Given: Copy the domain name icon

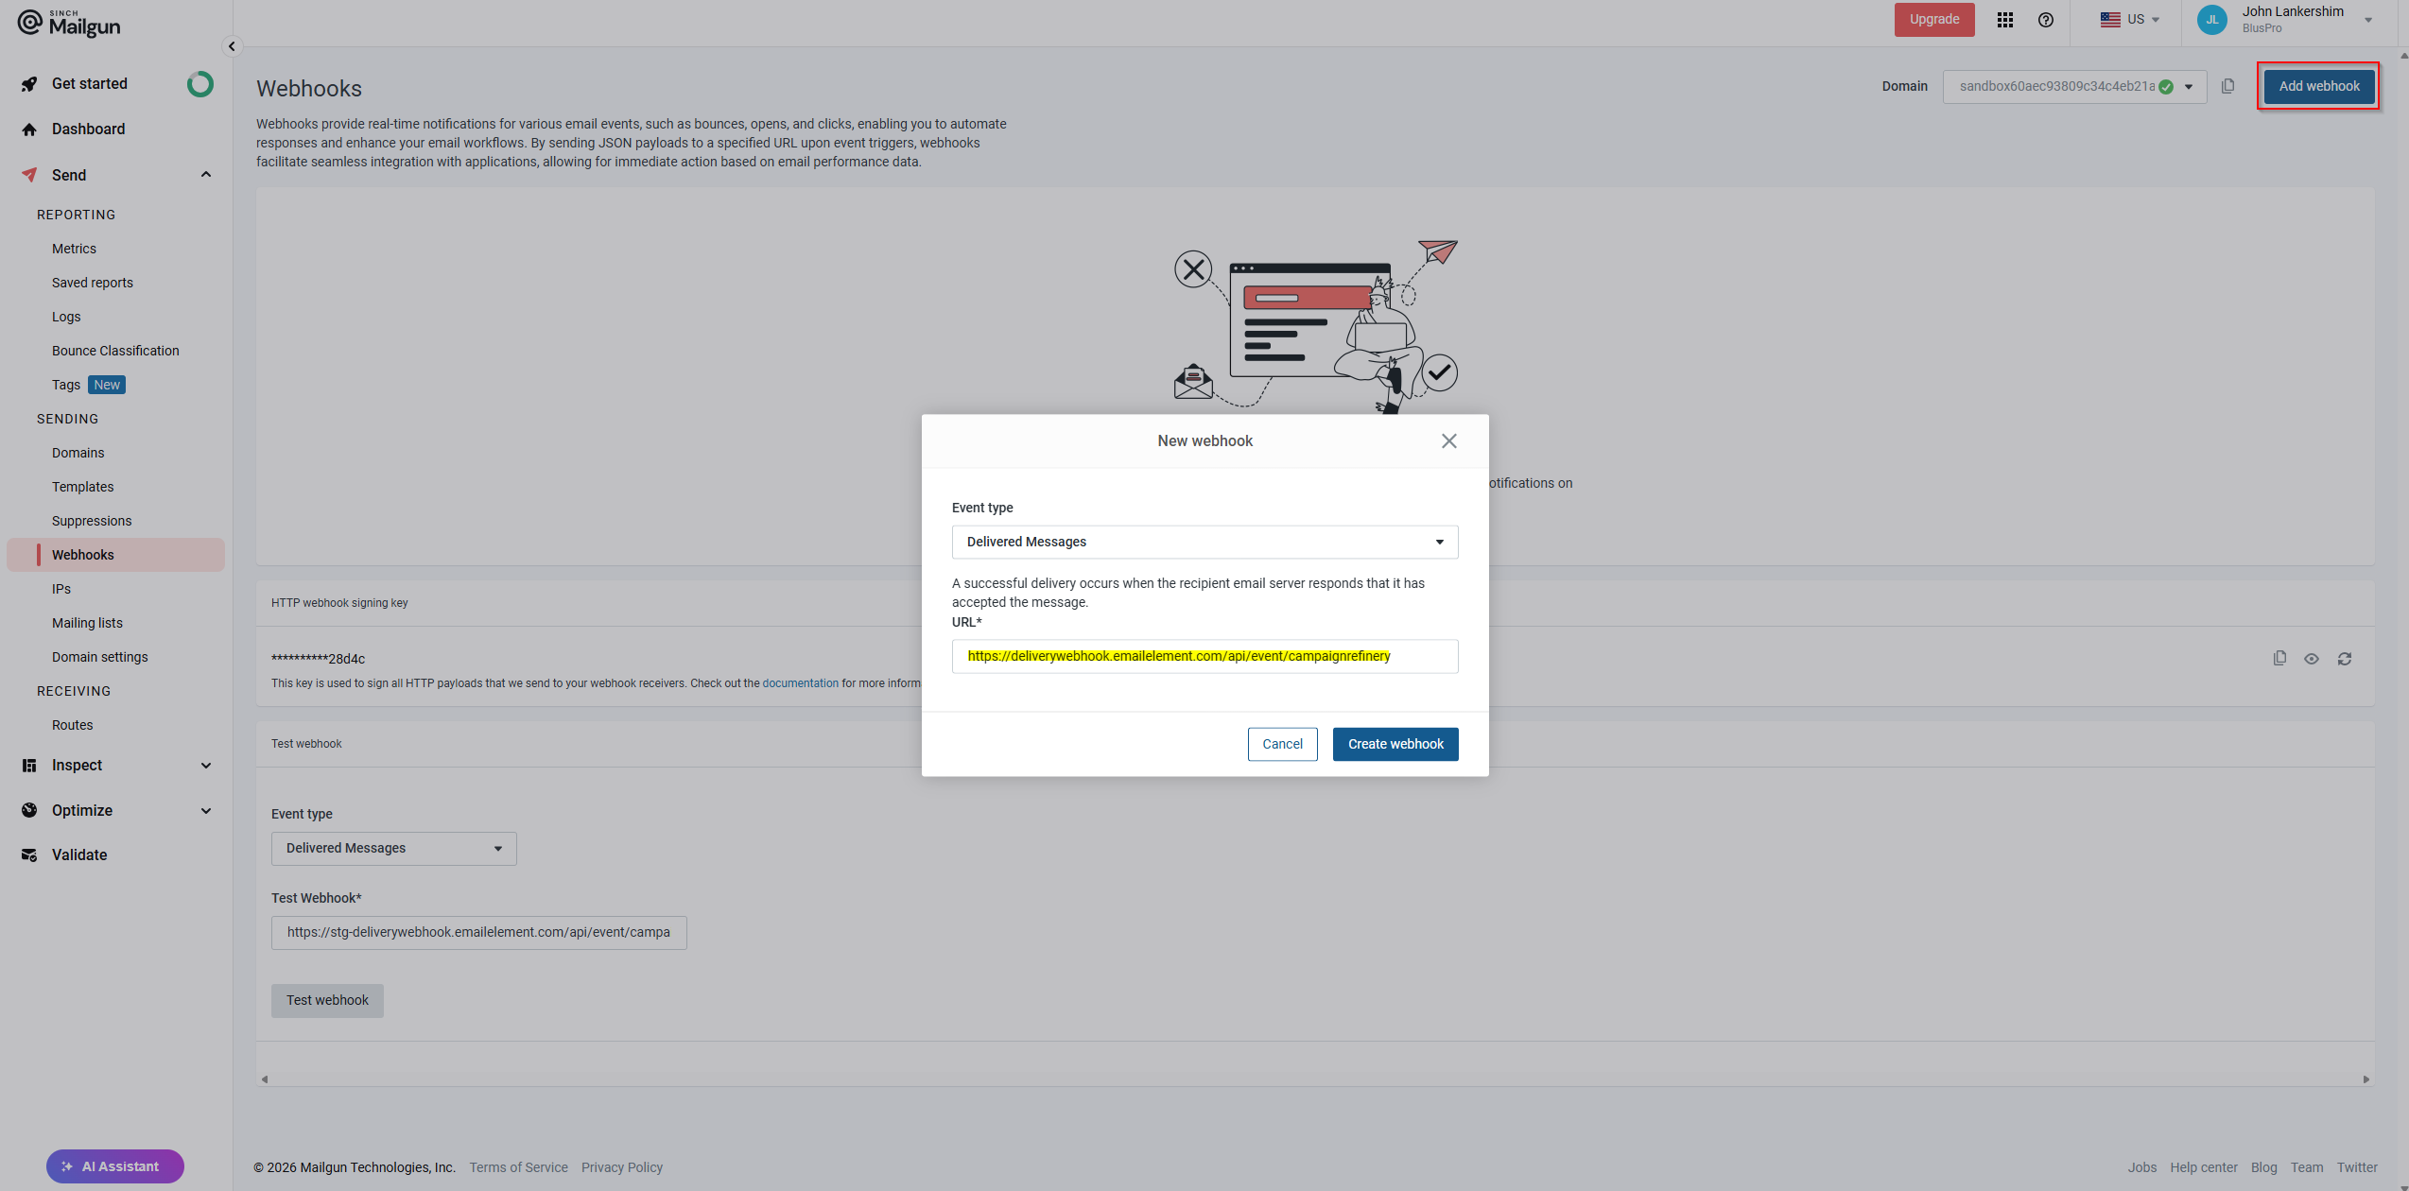Looking at the screenshot, I should coord(2228,87).
